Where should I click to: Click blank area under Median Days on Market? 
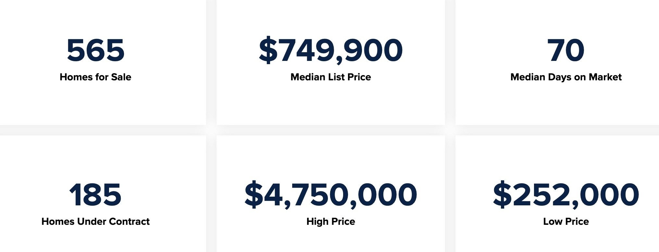pos(566,104)
